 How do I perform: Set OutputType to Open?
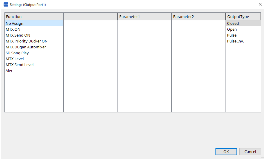244,29
